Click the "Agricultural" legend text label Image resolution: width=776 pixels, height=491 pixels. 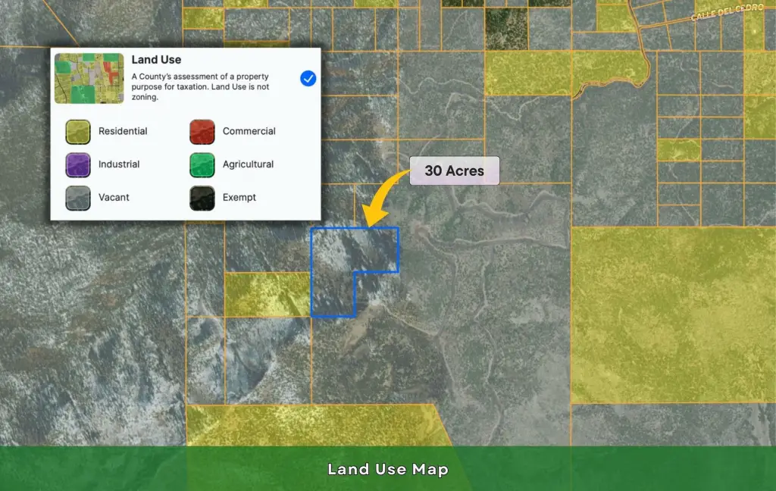click(248, 164)
